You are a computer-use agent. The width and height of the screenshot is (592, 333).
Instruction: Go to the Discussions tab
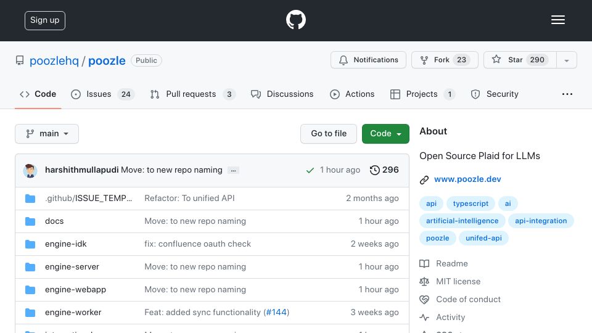point(282,94)
